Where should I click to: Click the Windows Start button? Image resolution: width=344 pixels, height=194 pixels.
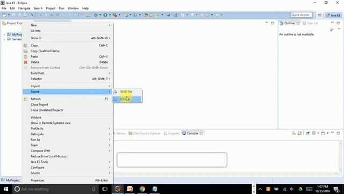[6, 189]
